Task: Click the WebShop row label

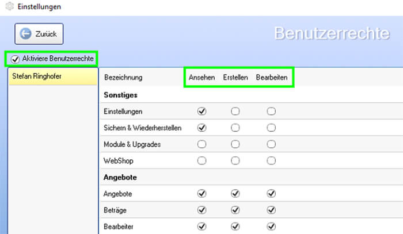Action: tap(118, 161)
